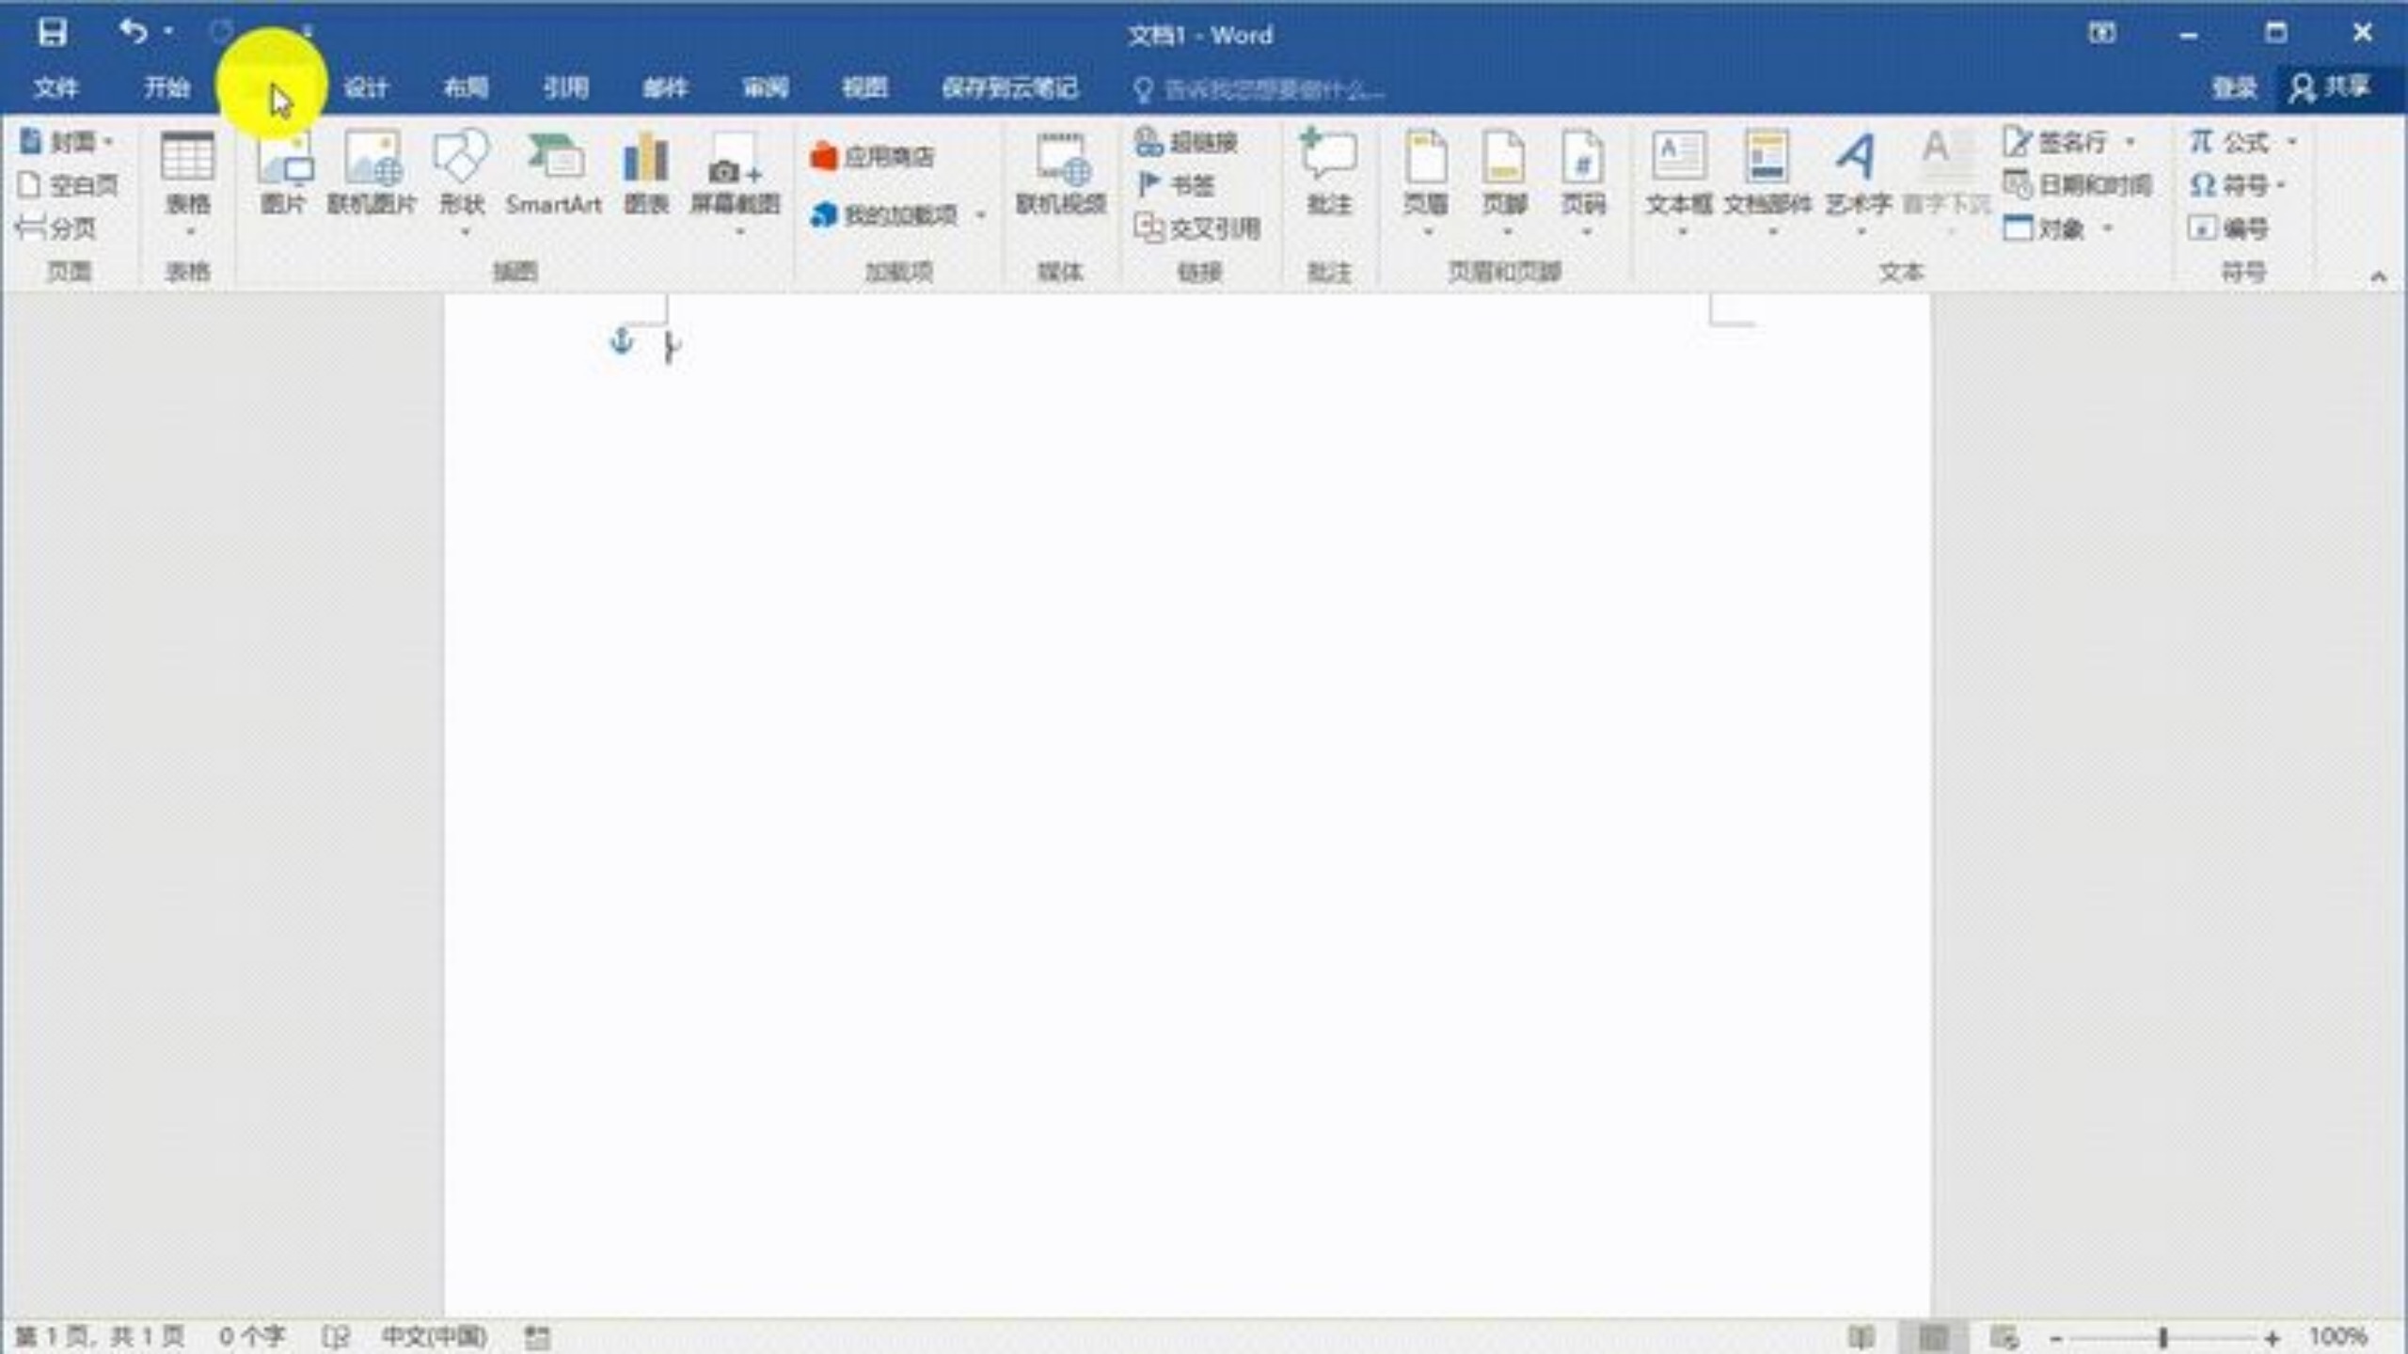The height and width of the screenshot is (1354, 2408).
Task: Click the zoom slider handle
Action: pyautogui.click(x=2163, y=1337)
